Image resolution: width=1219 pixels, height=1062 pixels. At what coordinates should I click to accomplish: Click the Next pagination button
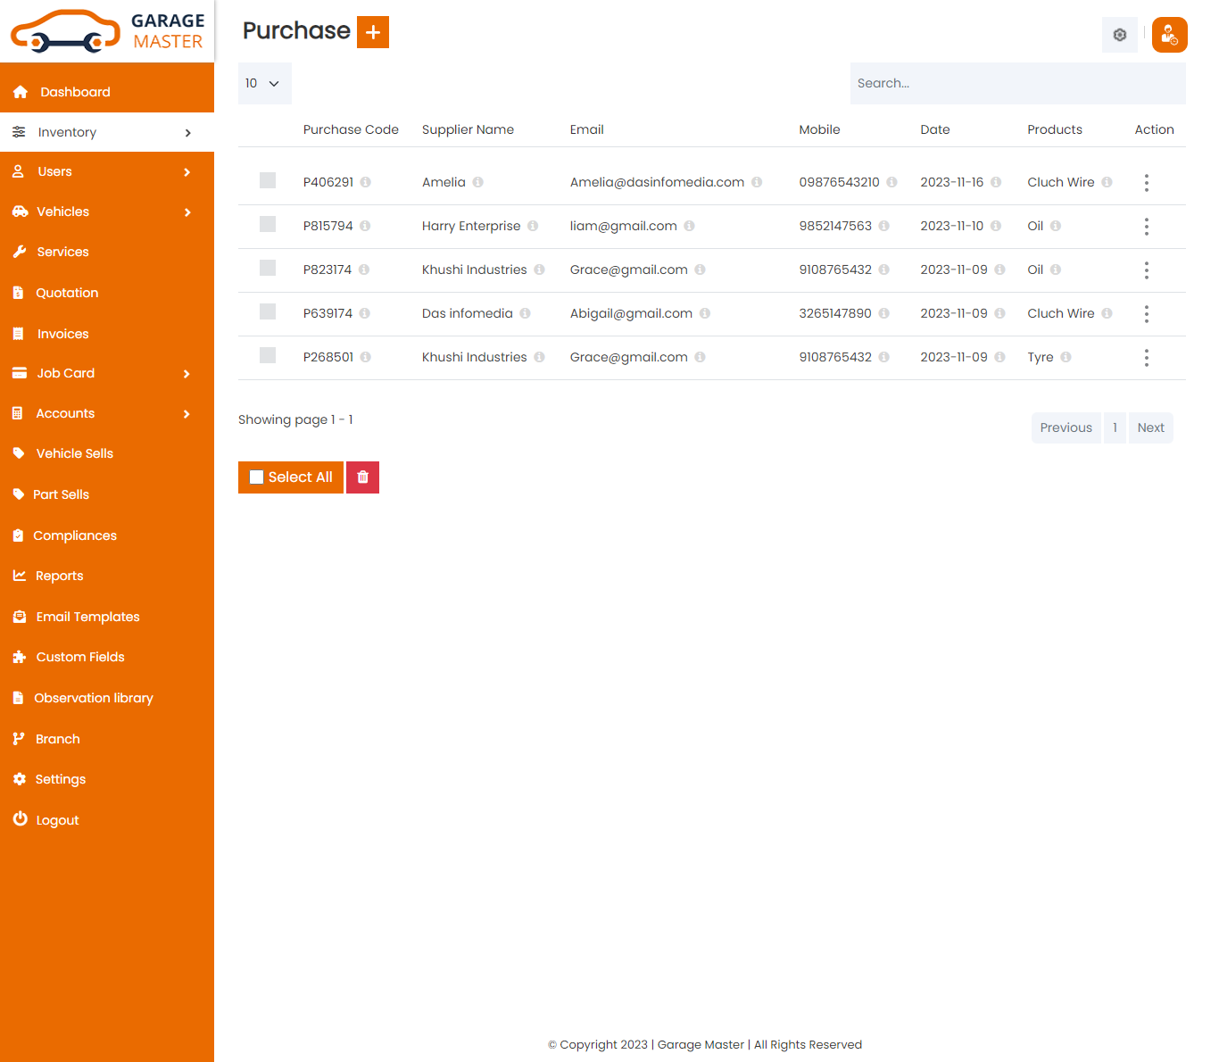pyautogui.click(x=1150, y=427)
